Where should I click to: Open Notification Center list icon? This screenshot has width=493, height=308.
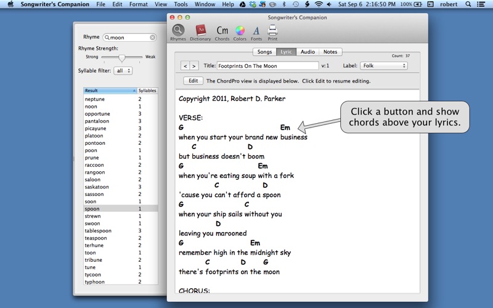pyautogui.click(x=481, y=4)
